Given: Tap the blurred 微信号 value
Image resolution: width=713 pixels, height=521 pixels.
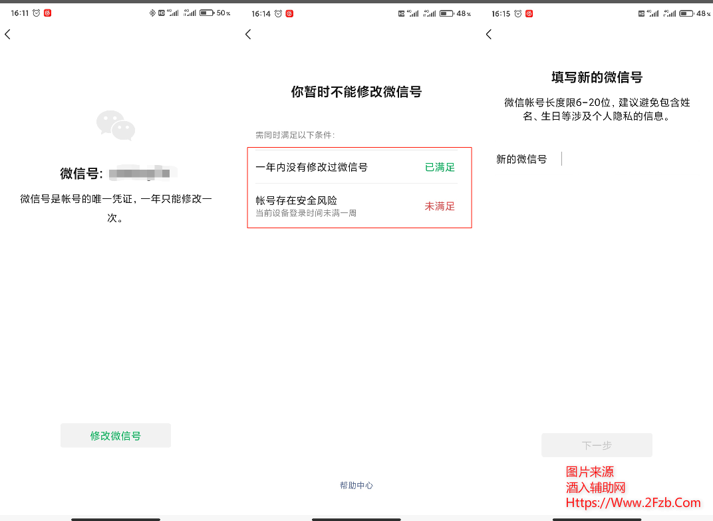Looking at the screenshot, I should point(142,174).
